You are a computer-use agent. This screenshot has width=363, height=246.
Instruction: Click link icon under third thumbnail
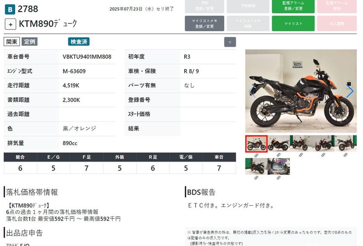point(301,155)
